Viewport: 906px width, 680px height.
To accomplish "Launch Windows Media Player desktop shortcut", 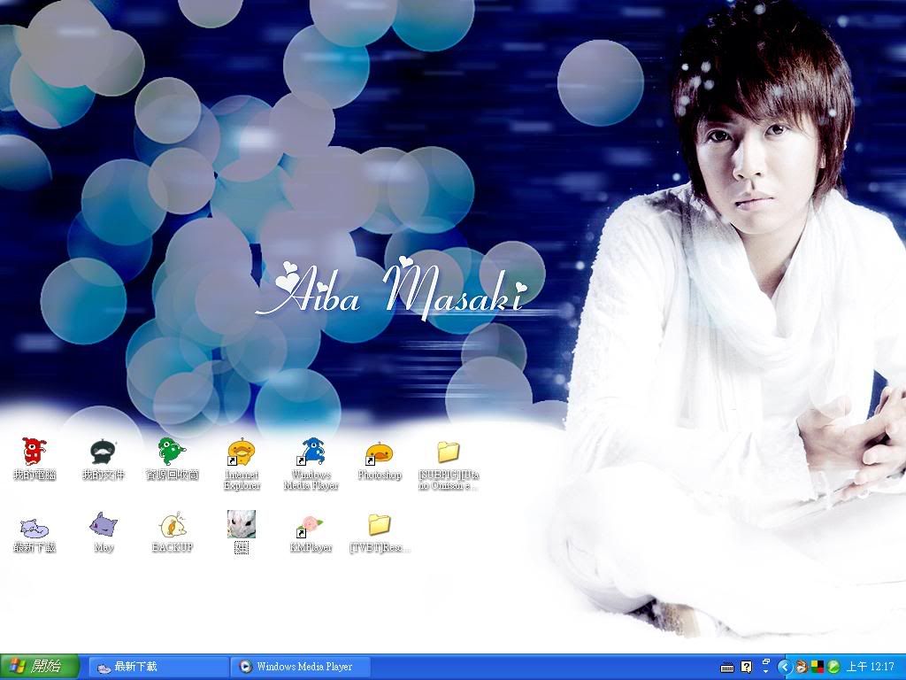I will coord(311,452).
